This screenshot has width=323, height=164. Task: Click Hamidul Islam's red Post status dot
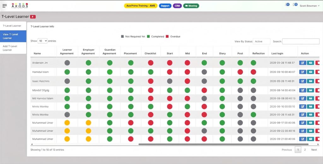(x=240, y=72)
